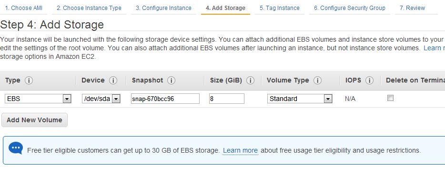Jump to the 7. Review tab
The height and width of the screenshot is (174, 445).
tap(412, 8)
